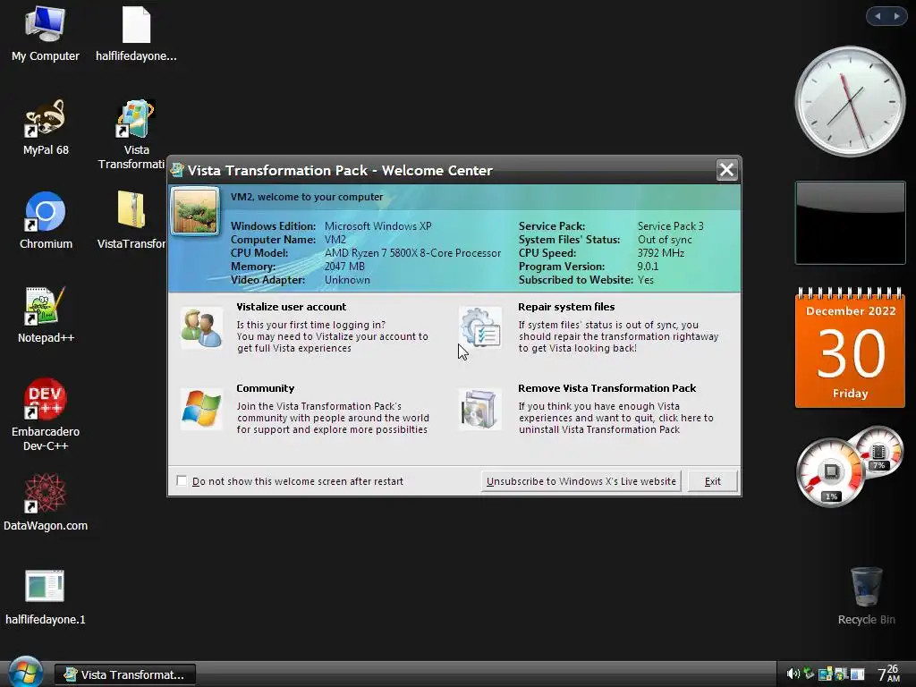
Task: Click the title bar window icon
Action: click(x=177, y=170)
